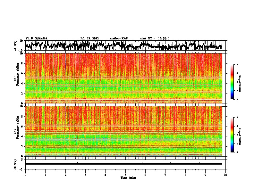Click the ch.2 spectrogram panel
Viewport: 254px width, 196px height.
pyautogui.click(x=124, y=131)
